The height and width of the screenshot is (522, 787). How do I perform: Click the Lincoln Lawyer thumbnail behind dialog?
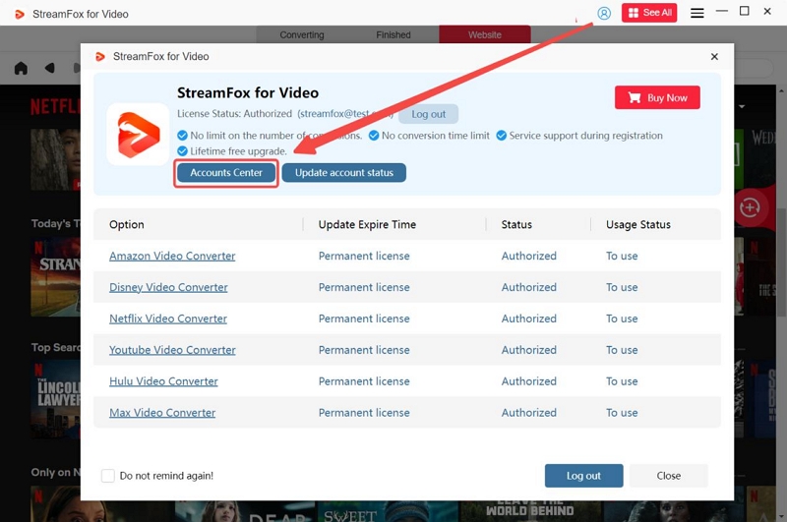point(55,400)
